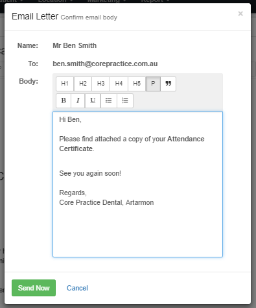256x308 pixels.
Task: Toggle bold formatting
Action: coord(64,101)
